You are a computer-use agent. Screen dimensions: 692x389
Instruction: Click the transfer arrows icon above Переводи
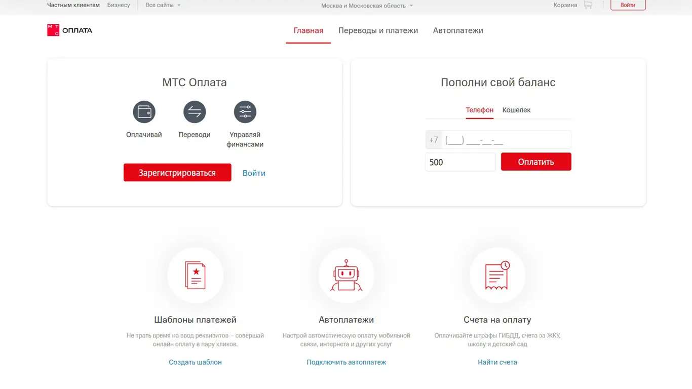point(195,112)
